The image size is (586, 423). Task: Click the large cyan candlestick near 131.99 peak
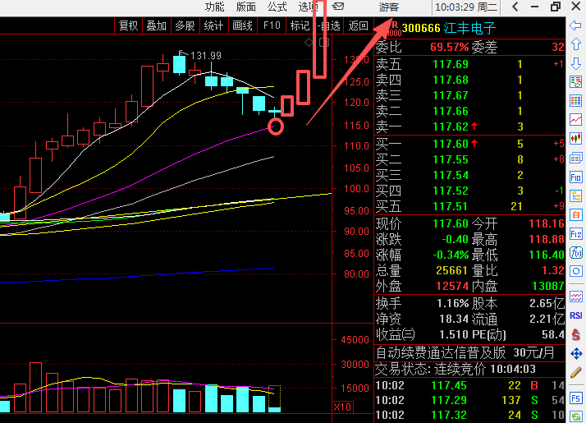point(180,64)
